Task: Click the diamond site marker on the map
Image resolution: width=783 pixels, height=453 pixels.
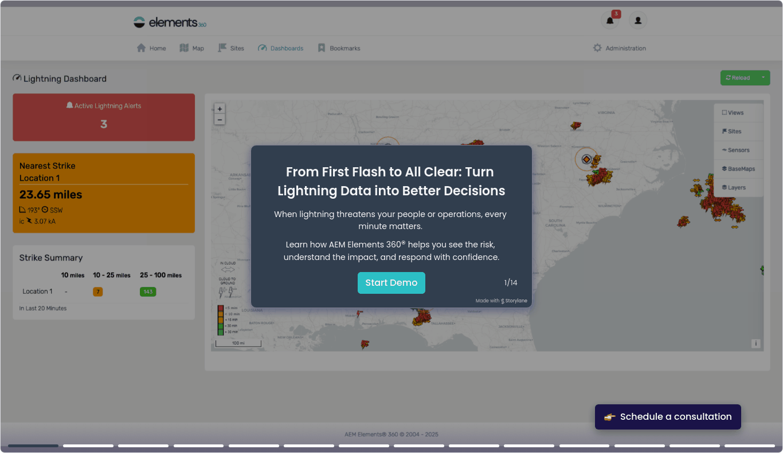Action: [x=586, y=159]
